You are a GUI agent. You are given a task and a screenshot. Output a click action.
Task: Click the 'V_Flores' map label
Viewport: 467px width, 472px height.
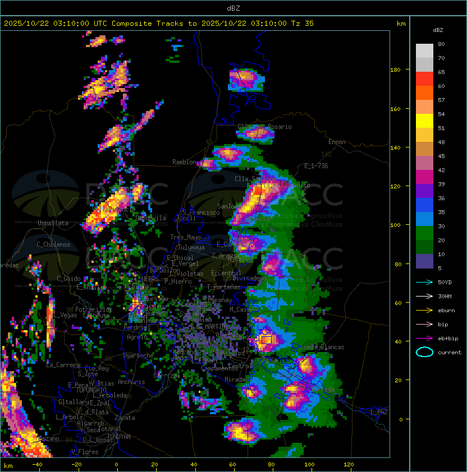click(85, 452)
